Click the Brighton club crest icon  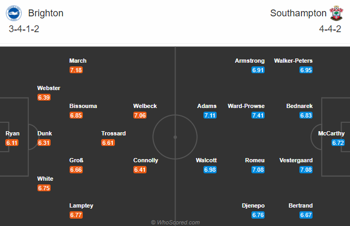[14, 13]
